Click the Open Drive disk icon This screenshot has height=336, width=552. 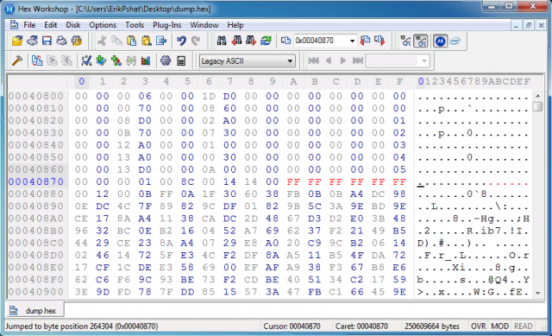tap(32, 41)
